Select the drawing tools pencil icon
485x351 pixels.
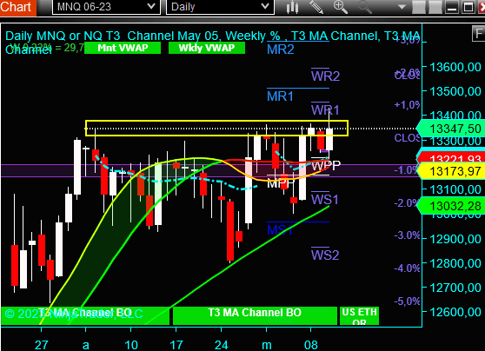pos(316,7)
